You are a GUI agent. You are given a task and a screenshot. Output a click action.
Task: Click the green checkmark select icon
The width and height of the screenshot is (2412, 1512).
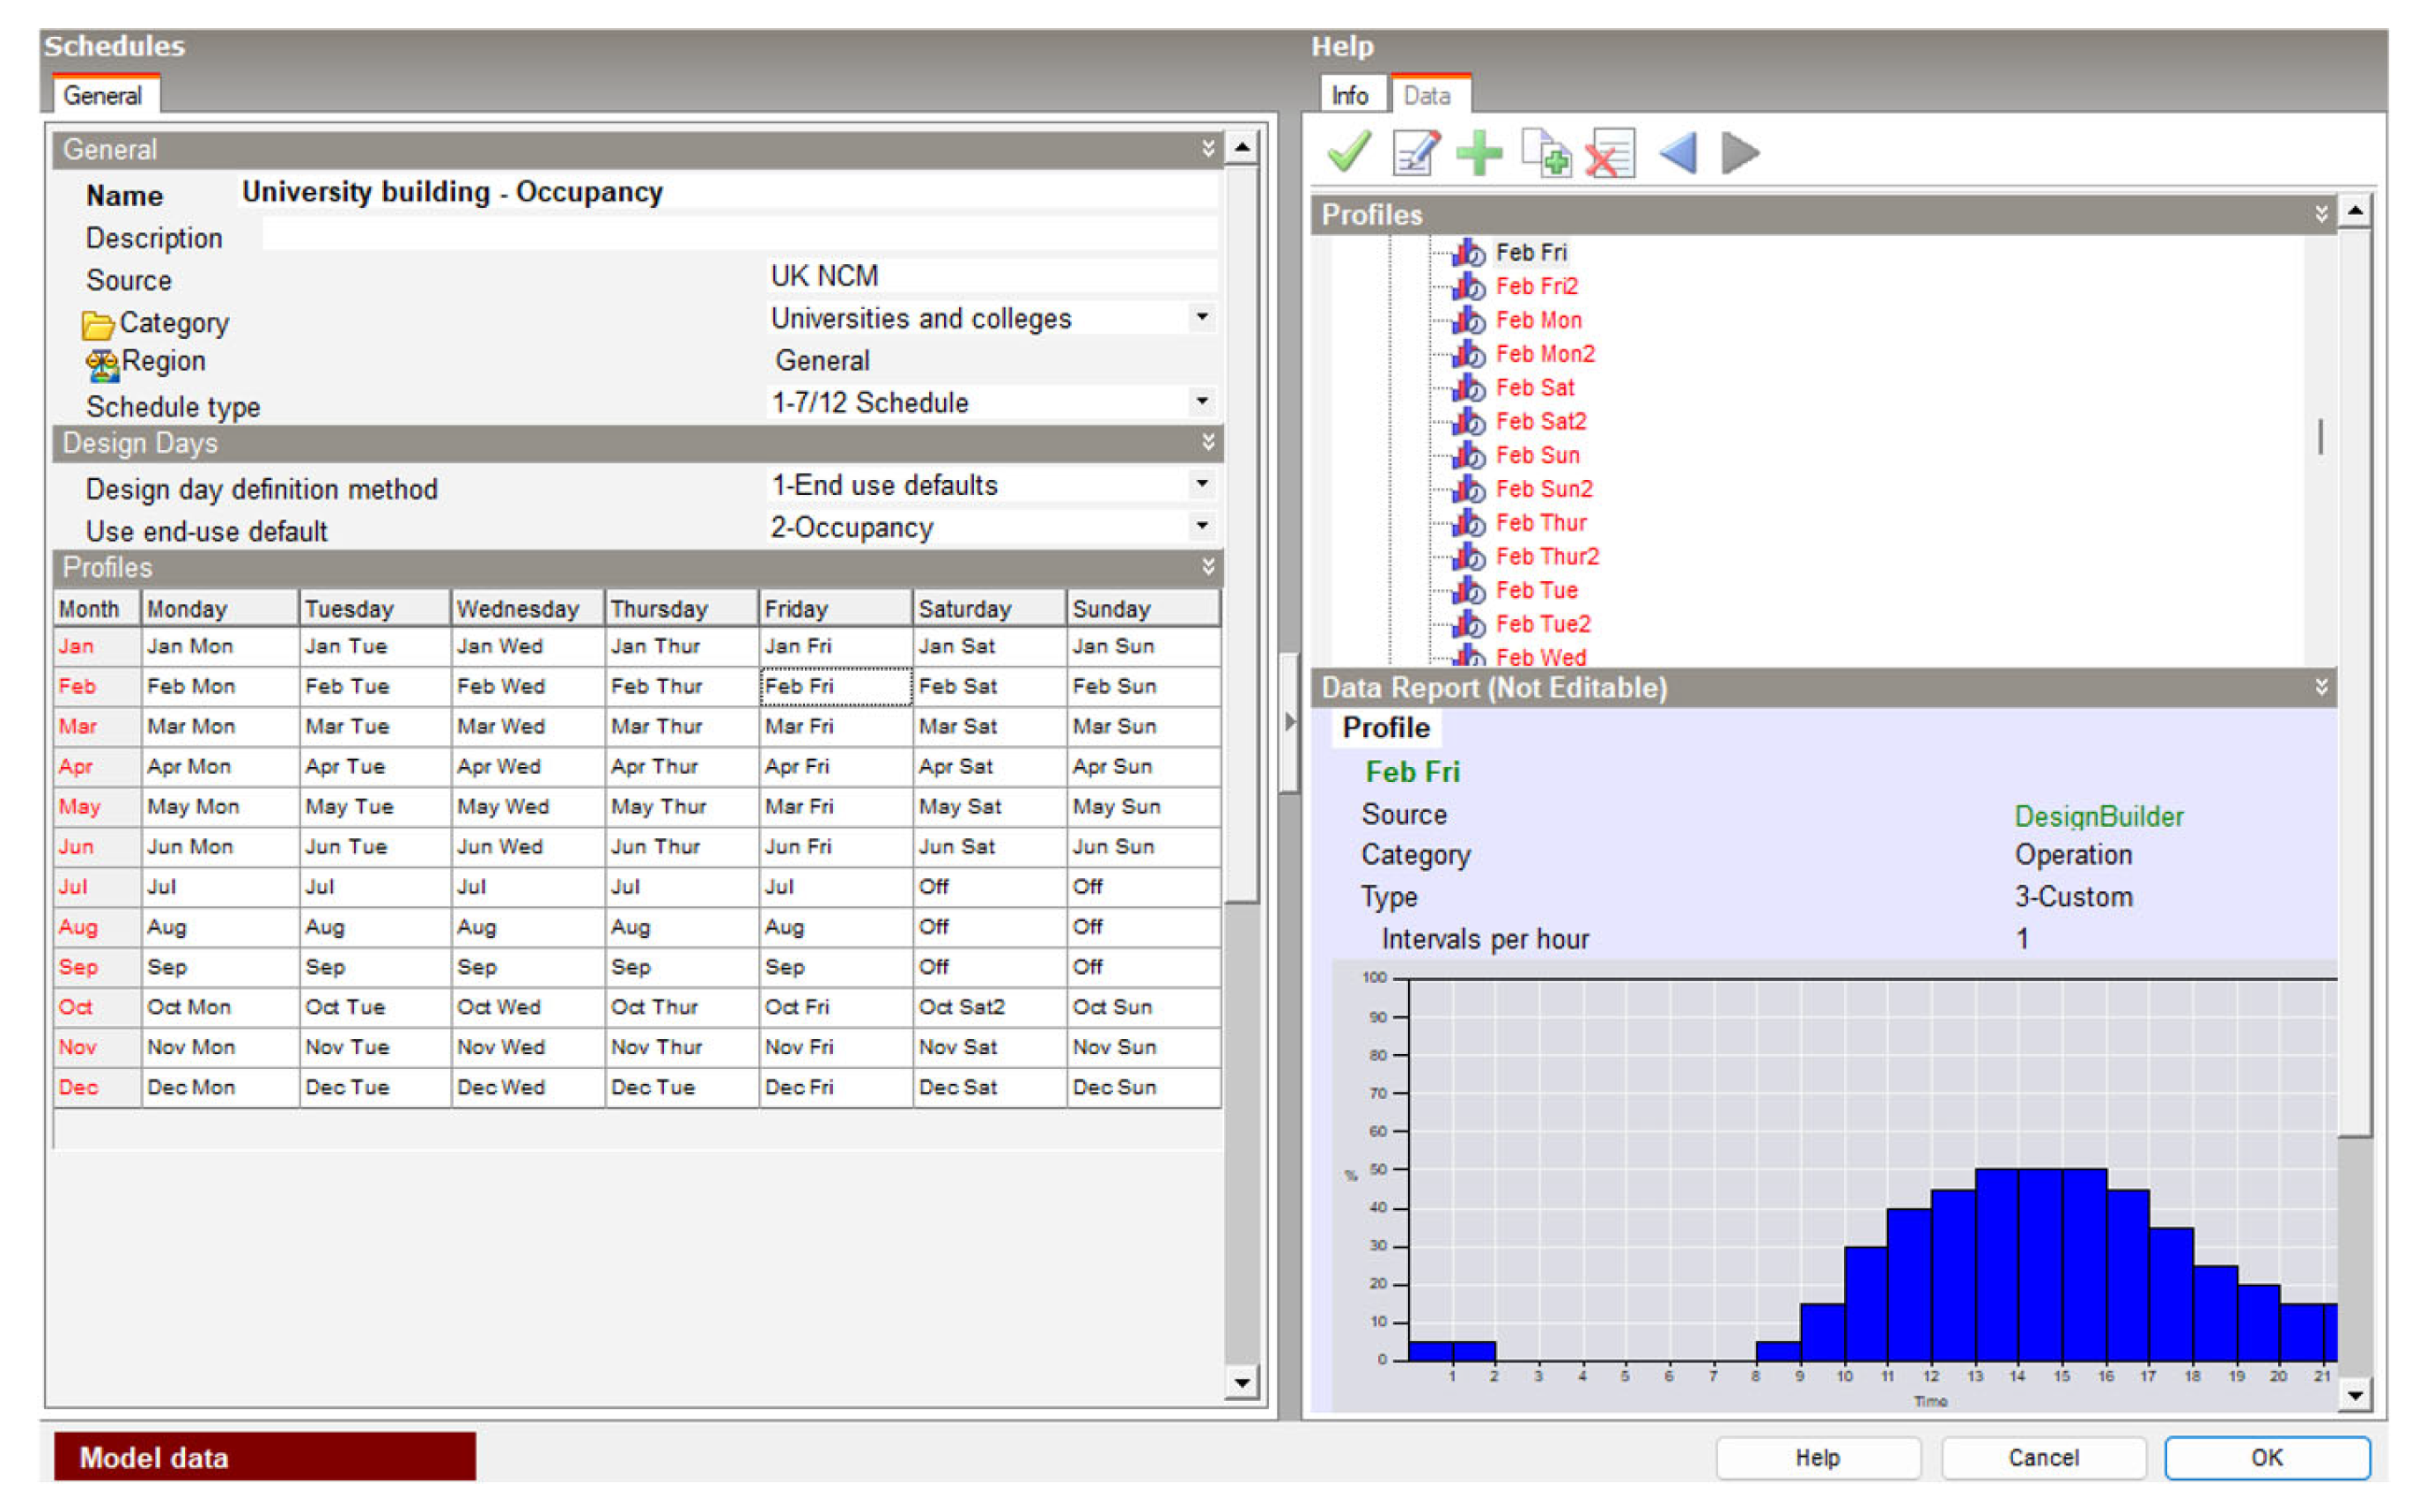(x=1347, y=153)
